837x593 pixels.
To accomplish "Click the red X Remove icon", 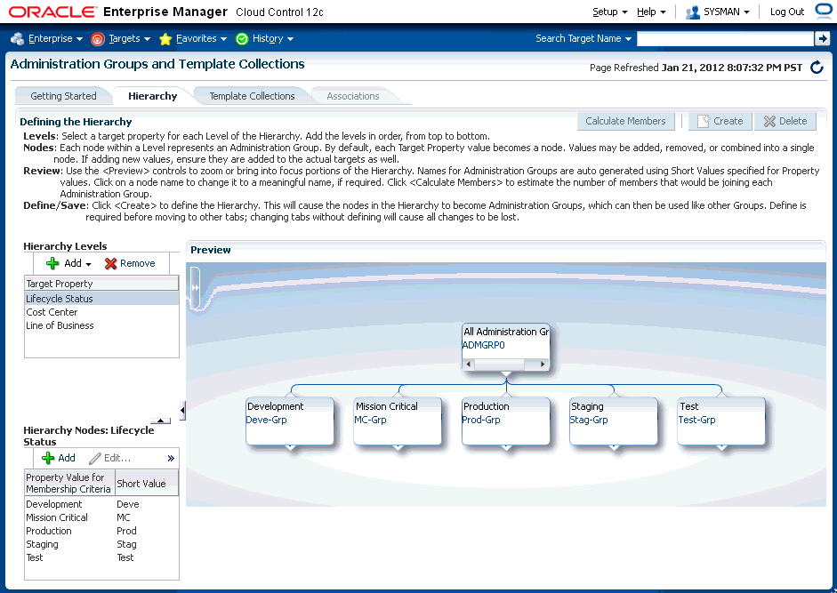I will pyautogui.click(x=110, y=263).
